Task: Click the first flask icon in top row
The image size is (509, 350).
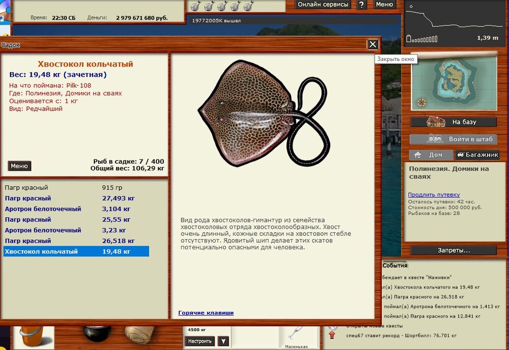Action: 195,6
